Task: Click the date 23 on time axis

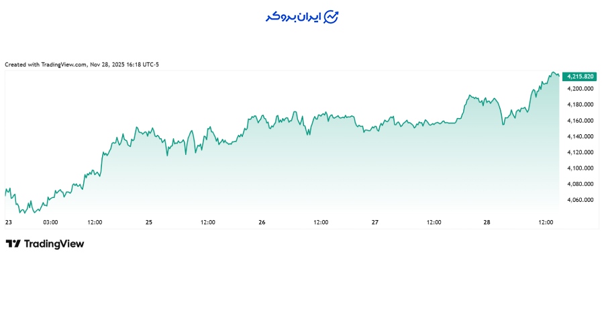Action: (x=9, y=222)
